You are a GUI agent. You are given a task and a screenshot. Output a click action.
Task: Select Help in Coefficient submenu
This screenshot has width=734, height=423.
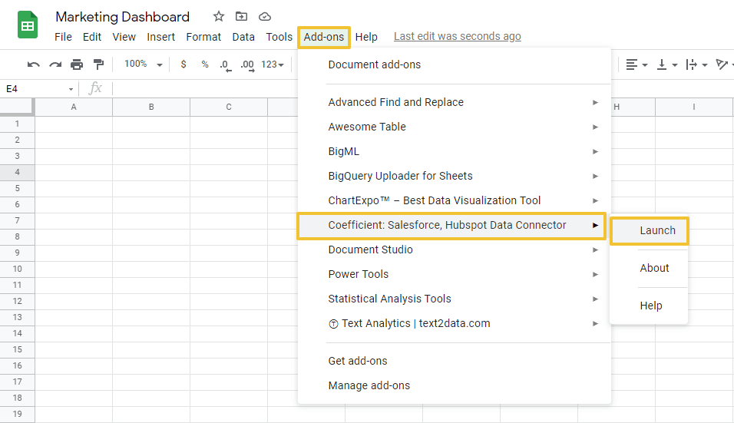[x=650, y=306]
